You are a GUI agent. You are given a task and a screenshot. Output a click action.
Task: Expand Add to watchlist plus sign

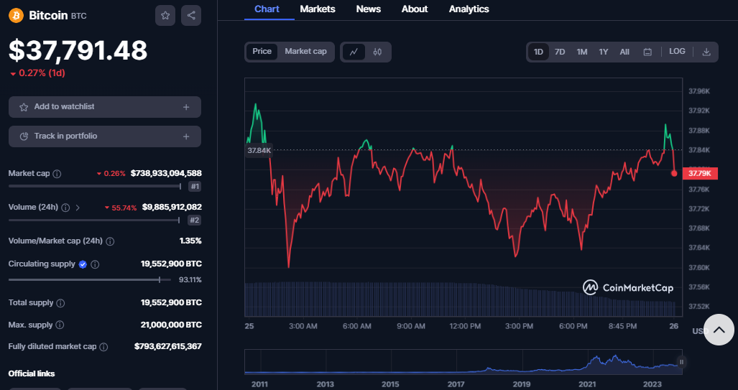point(186,107)
